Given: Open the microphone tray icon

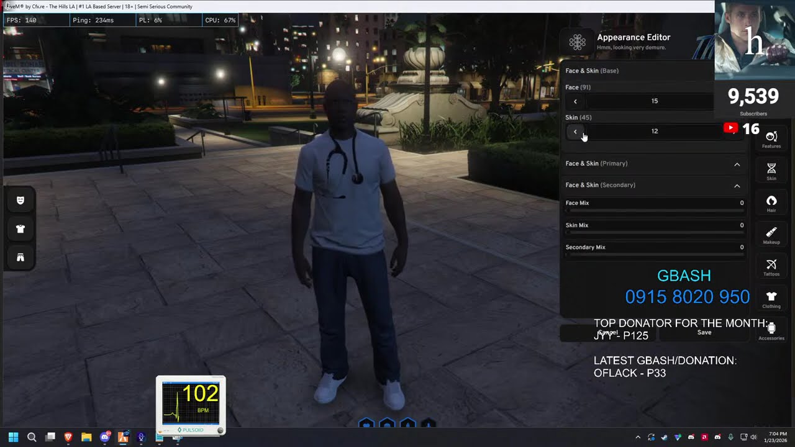Looking at the screenshot, I should [731, 437].
